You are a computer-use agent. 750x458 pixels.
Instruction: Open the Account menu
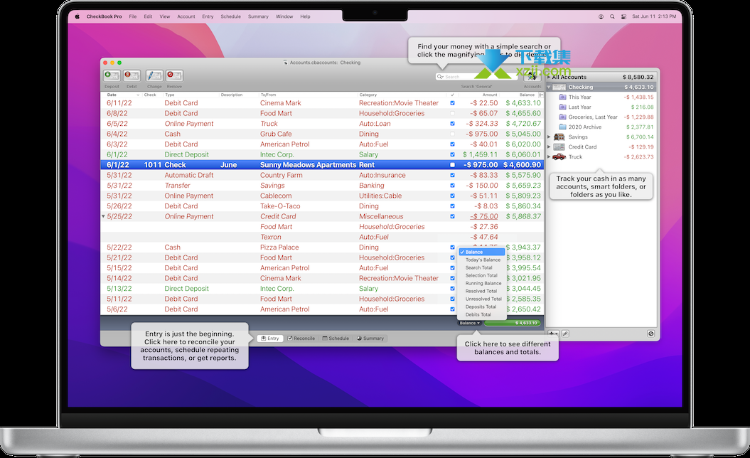[x=186, y=16]
